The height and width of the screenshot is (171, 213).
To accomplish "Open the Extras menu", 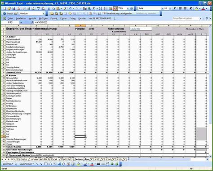I will pos(63,18).
